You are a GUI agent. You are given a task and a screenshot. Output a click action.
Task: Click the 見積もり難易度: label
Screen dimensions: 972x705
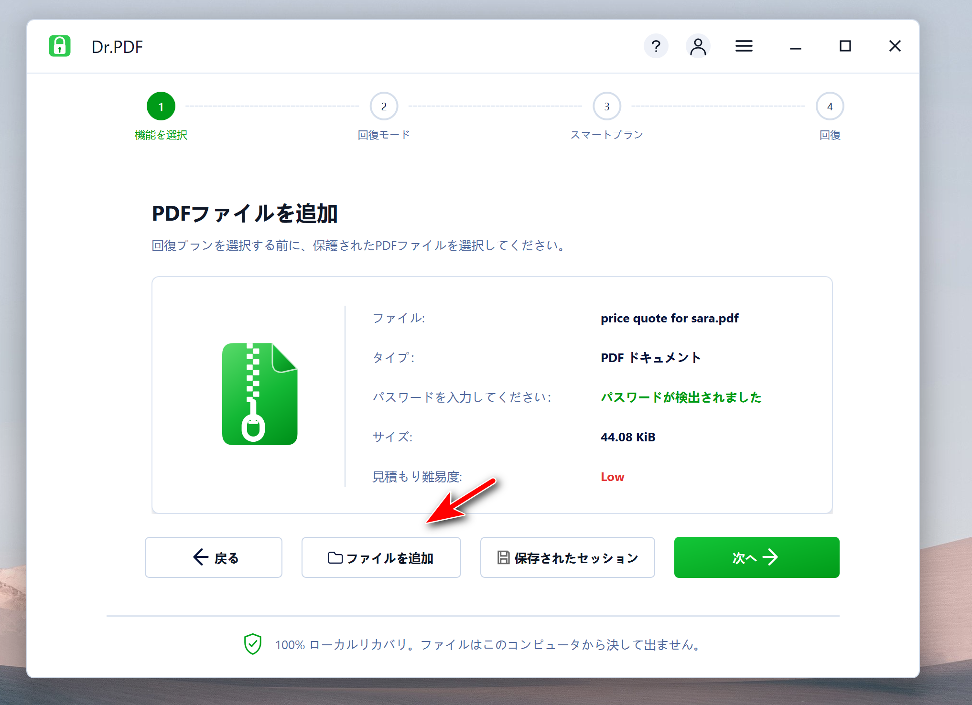(x=417, y=477)
